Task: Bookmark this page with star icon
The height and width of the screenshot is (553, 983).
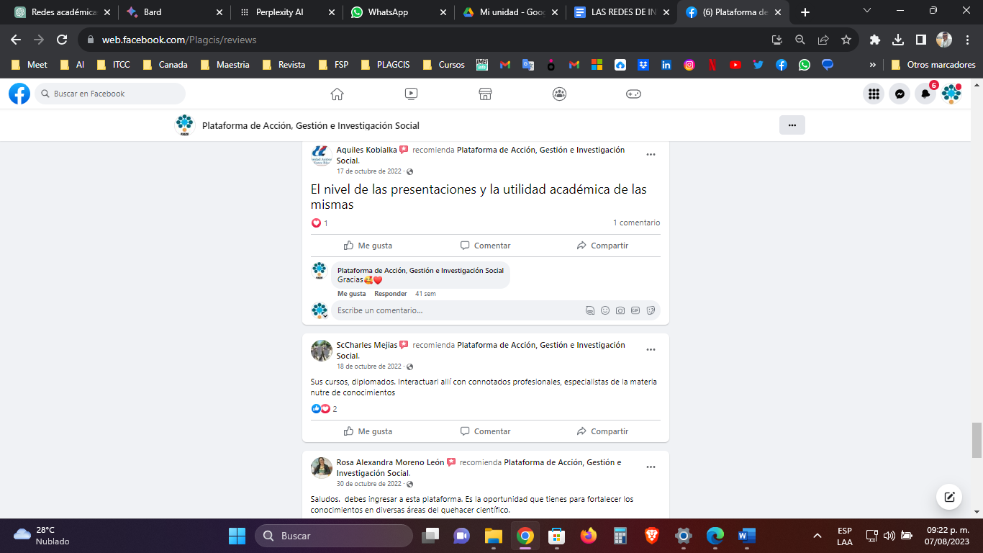Action: click(x=846, y=40)
